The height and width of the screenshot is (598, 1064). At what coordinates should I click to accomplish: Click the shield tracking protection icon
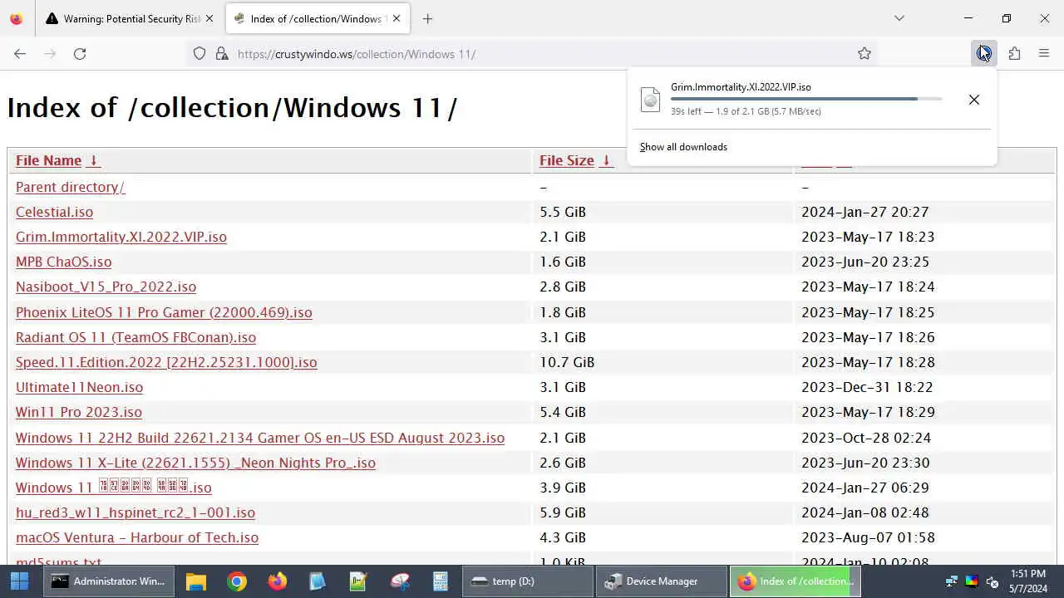[199, 53]
